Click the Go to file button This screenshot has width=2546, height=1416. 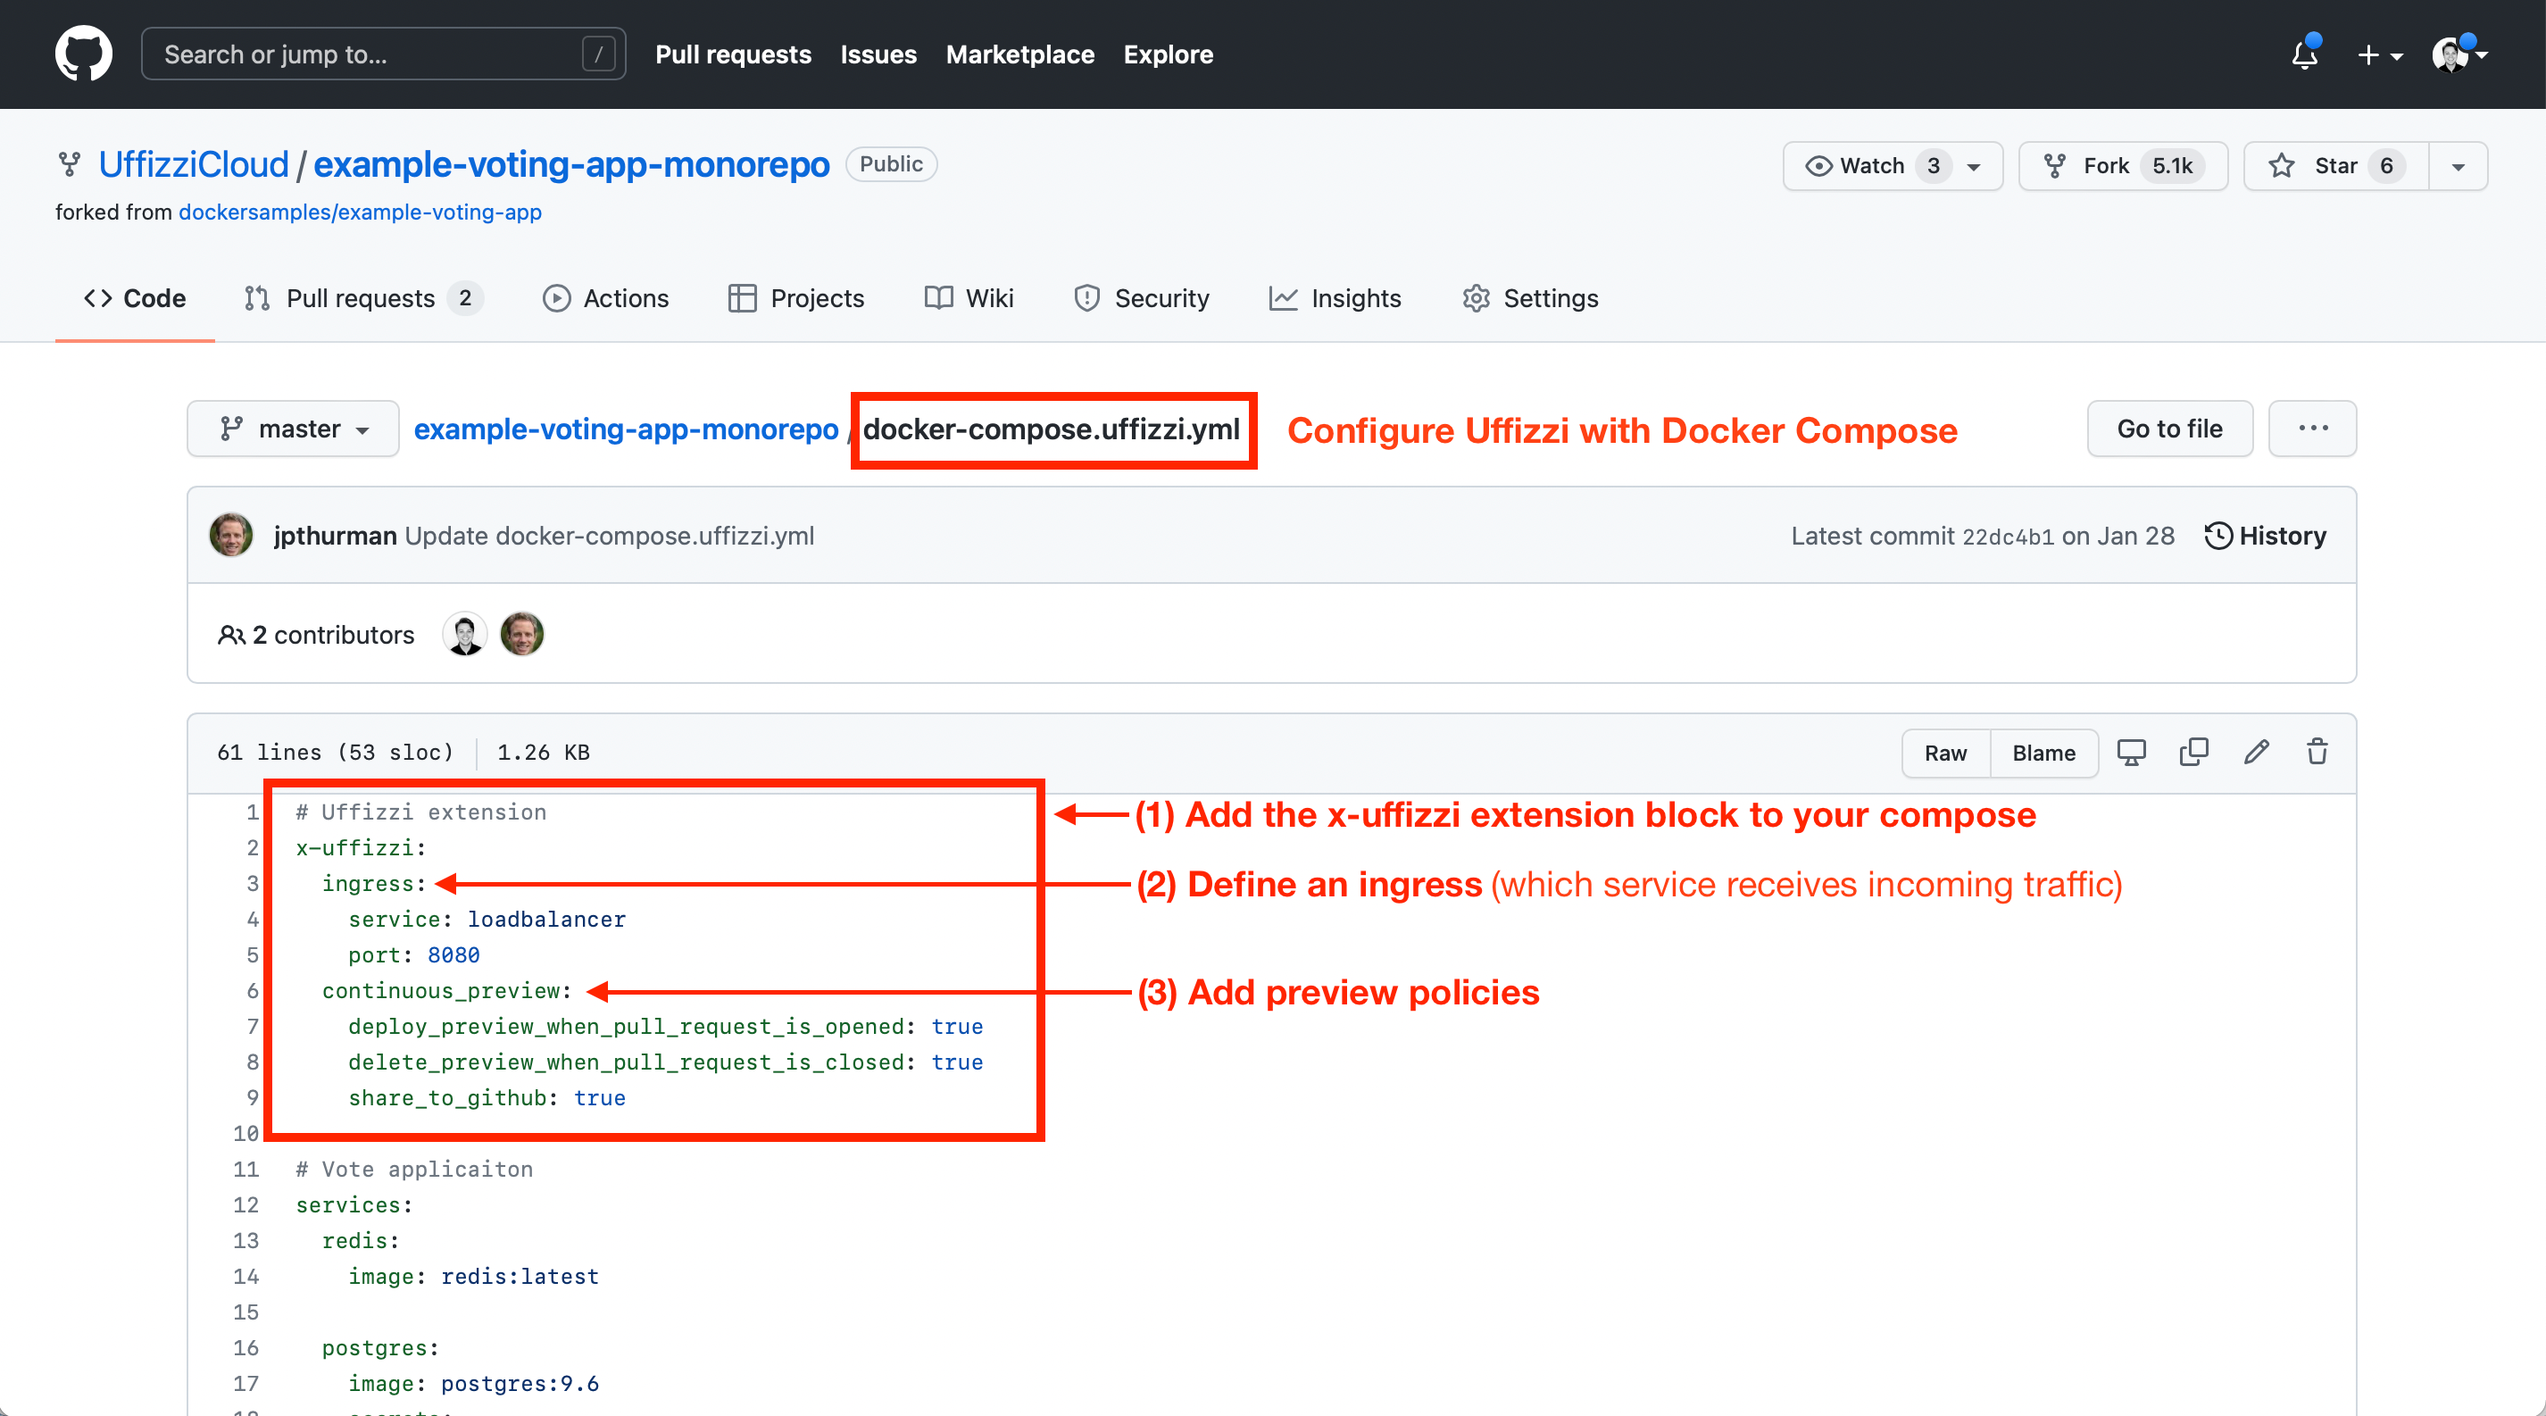(2169, 429)
